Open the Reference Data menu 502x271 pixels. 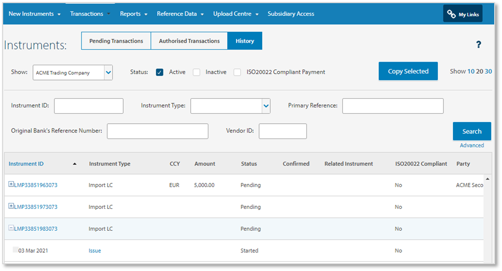180,14
